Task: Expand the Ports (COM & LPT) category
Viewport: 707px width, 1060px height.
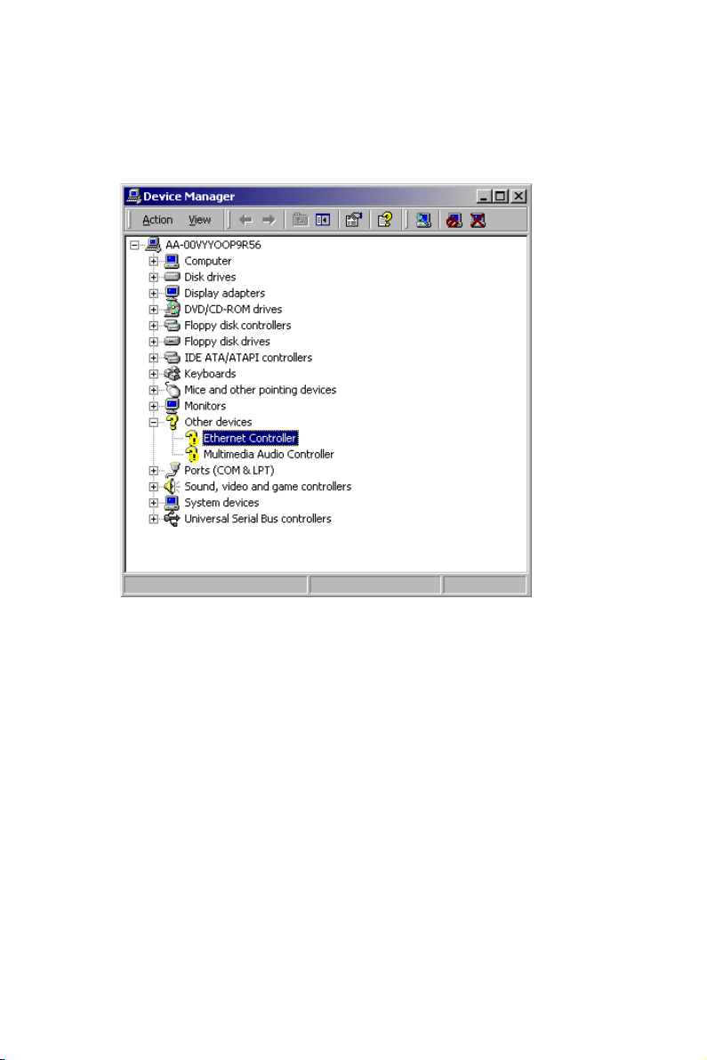Action: click(153, 471)
